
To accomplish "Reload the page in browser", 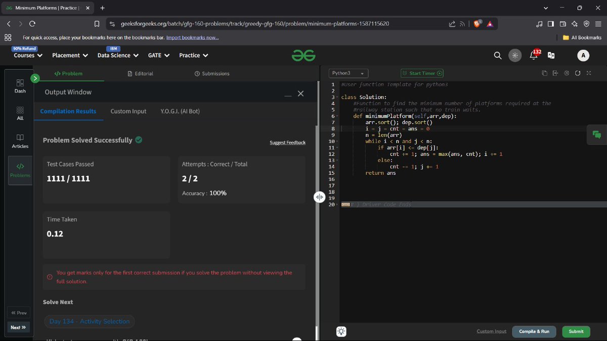I will point(33,24).
